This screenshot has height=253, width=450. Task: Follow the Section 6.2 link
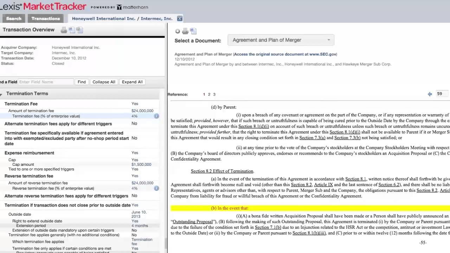point(390,185)
